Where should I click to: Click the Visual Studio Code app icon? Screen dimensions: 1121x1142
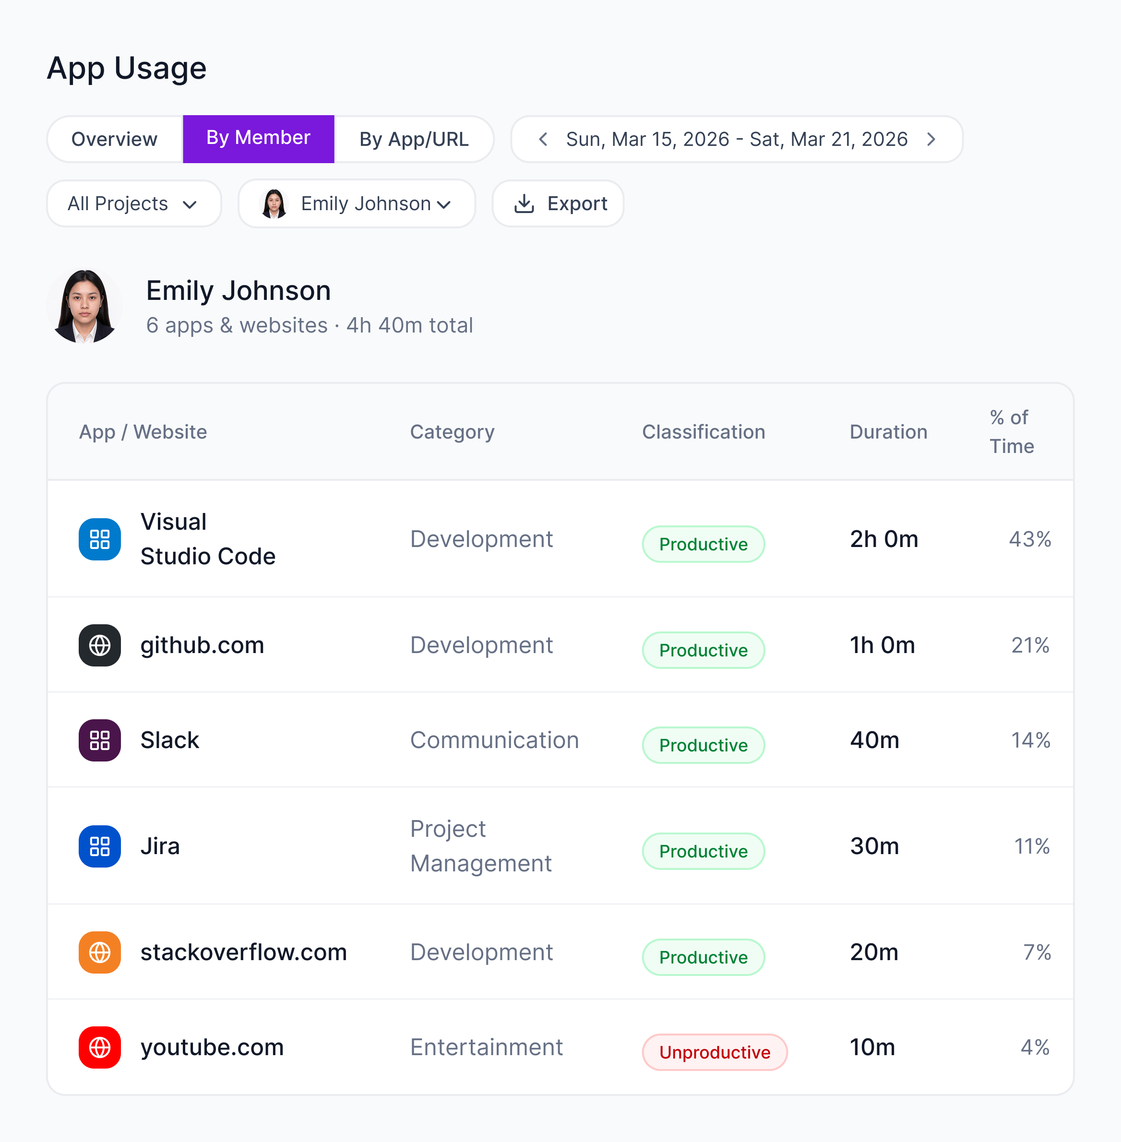[x=99, y=539]
